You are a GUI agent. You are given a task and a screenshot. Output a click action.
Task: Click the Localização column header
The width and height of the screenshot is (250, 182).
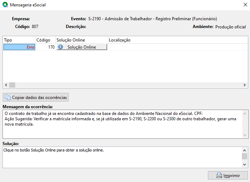click(178, 40)
